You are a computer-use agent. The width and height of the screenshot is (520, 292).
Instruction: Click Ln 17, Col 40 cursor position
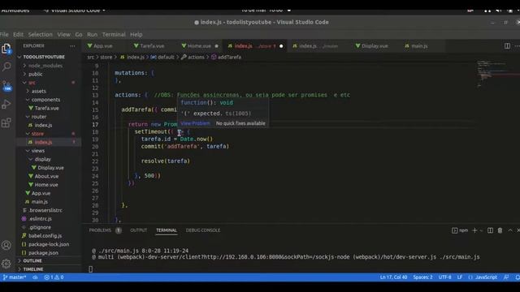pos(393,277)
